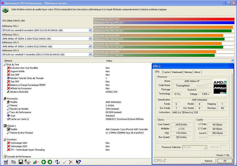Click the options table icon in bottom toolbar
The width and height of the screenshot is (237, 166).
pyautogui.click(x=6, y=162)
